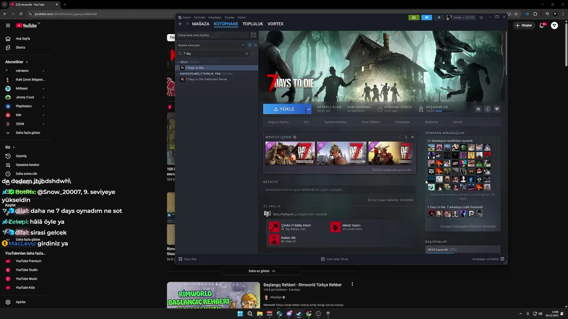
Task: Click the recent activity clock filter icon
Action: (250, 45)
